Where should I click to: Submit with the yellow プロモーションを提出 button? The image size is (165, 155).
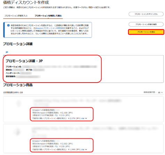(146, 32)
